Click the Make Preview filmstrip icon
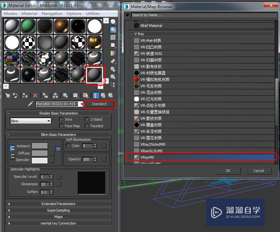 click(x=113, y=61)
